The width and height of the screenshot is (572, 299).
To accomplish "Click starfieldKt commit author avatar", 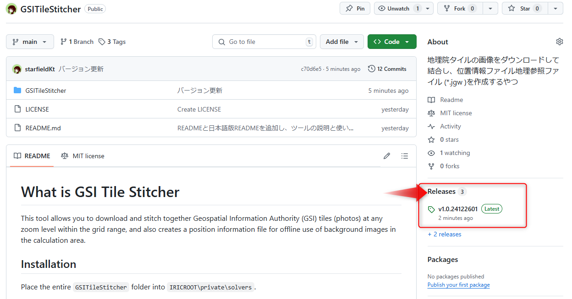I will (x=17, y=69).
